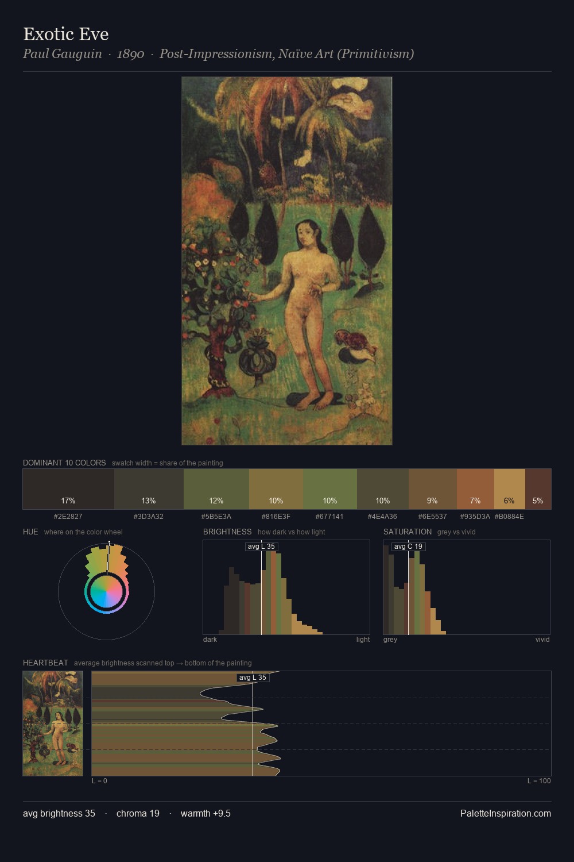Click hex code '#816E3F'
574x862 pixels.
pos(276,517)
